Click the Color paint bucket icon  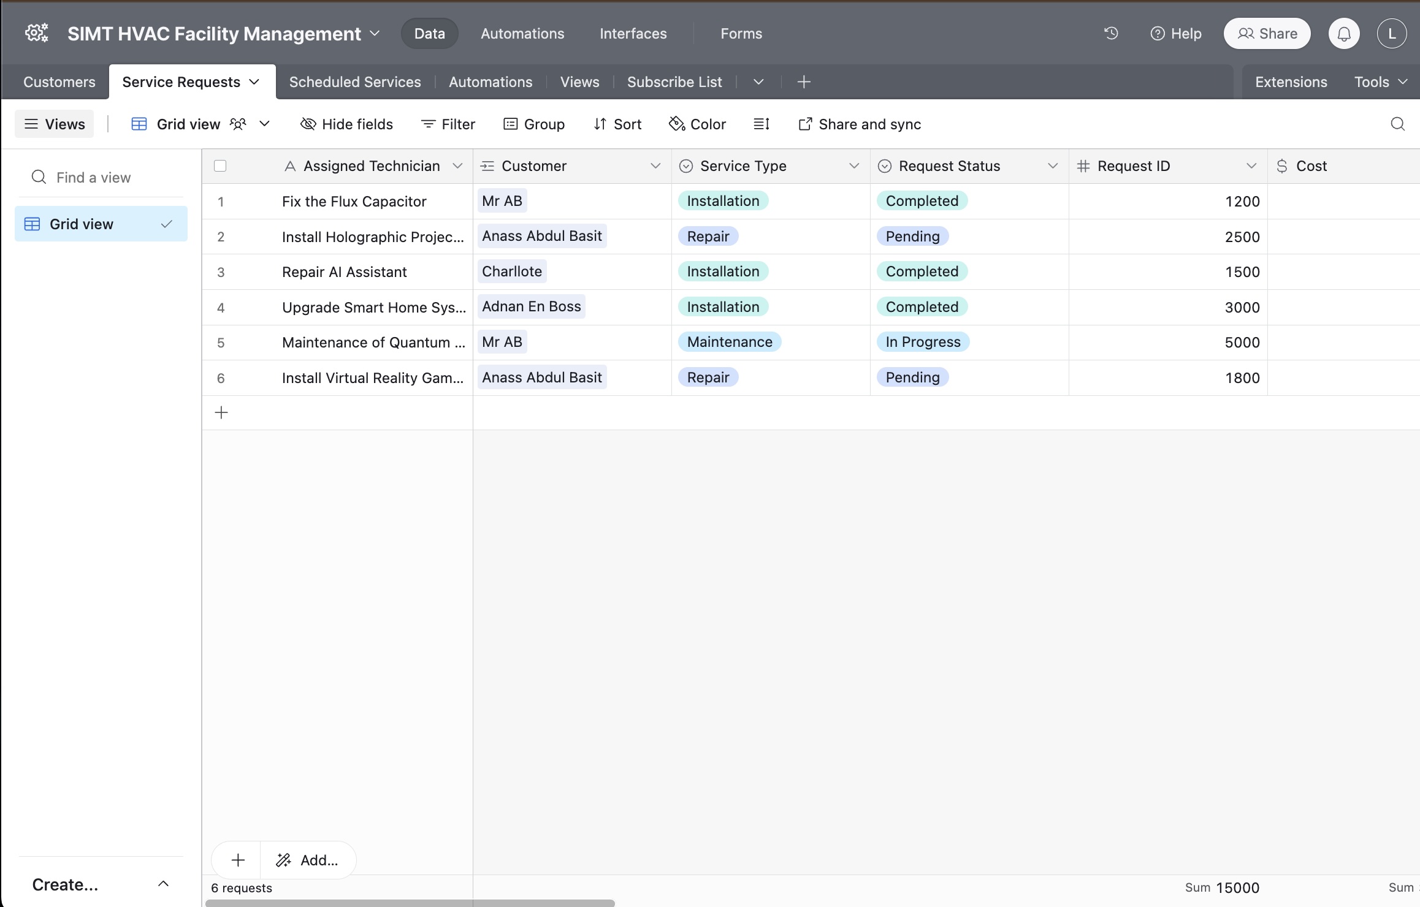tap(676, 124)
